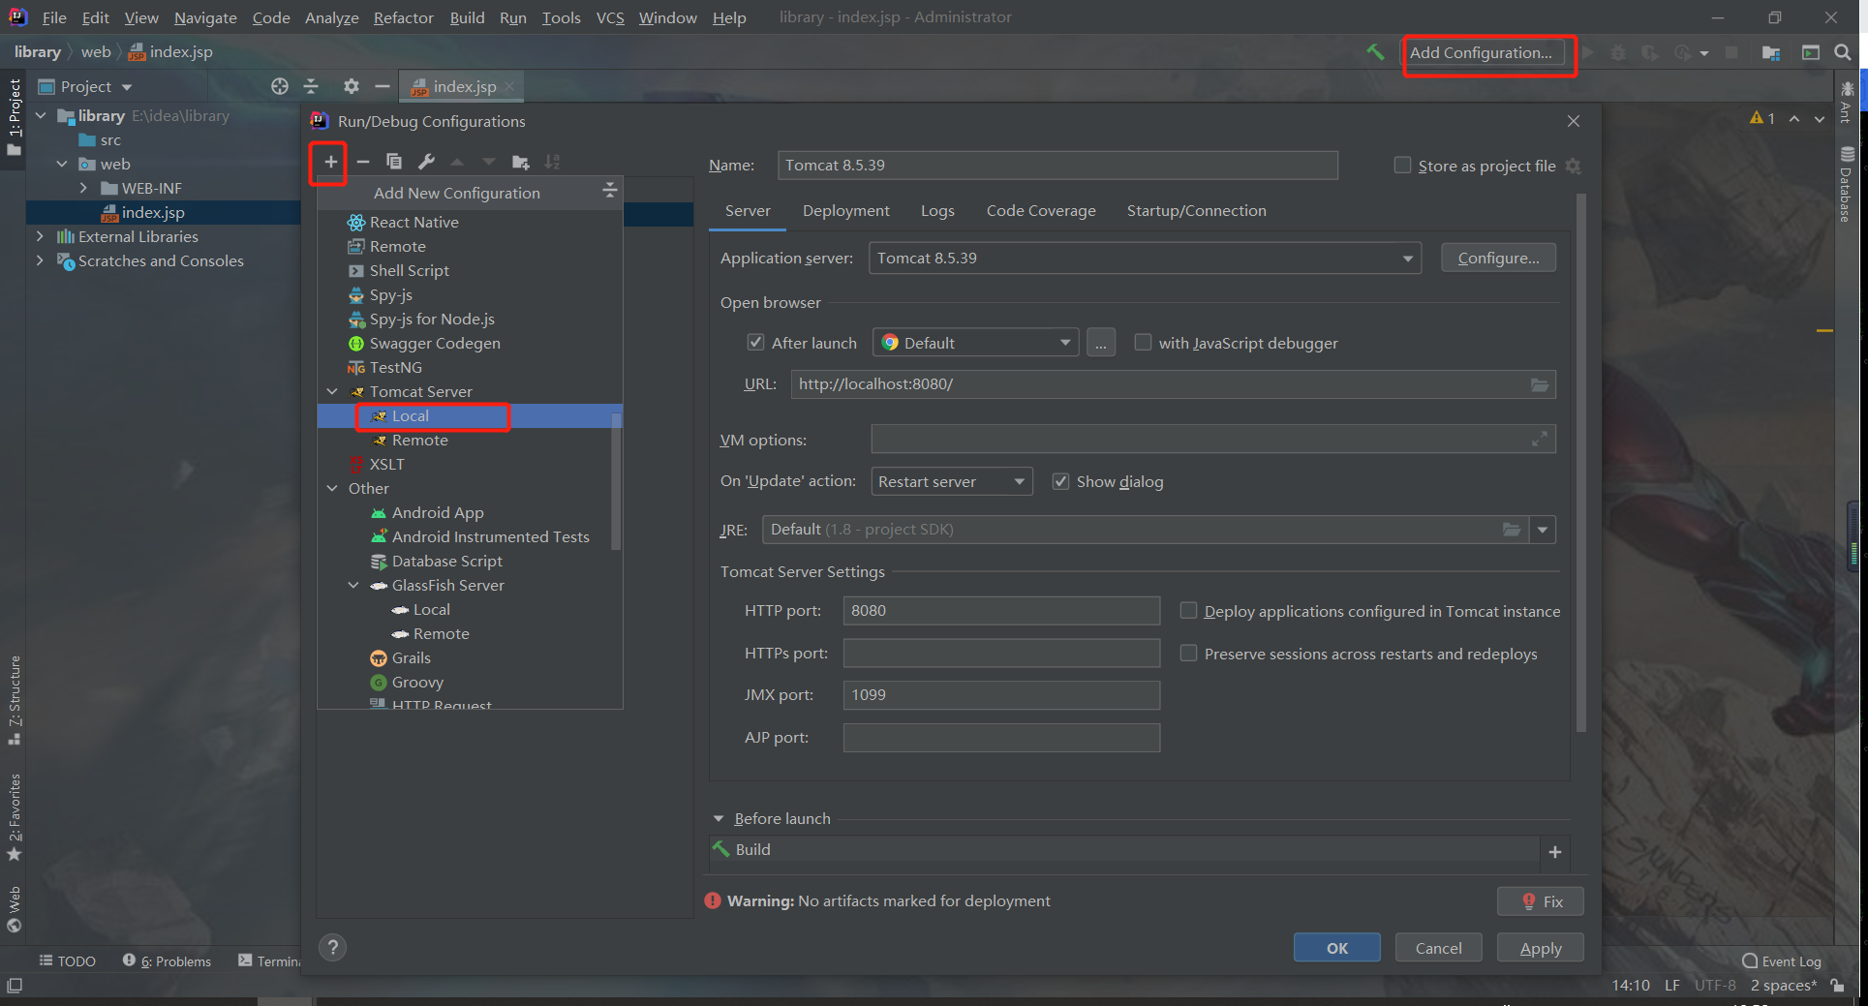This screenshot has width=1868, height=1006.
Task: Switch to the Deployment tab
Action: tap(845, 211)
